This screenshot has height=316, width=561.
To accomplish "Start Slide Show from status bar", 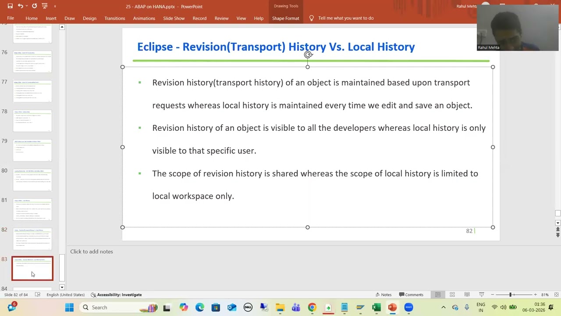I will pos(481,294).
